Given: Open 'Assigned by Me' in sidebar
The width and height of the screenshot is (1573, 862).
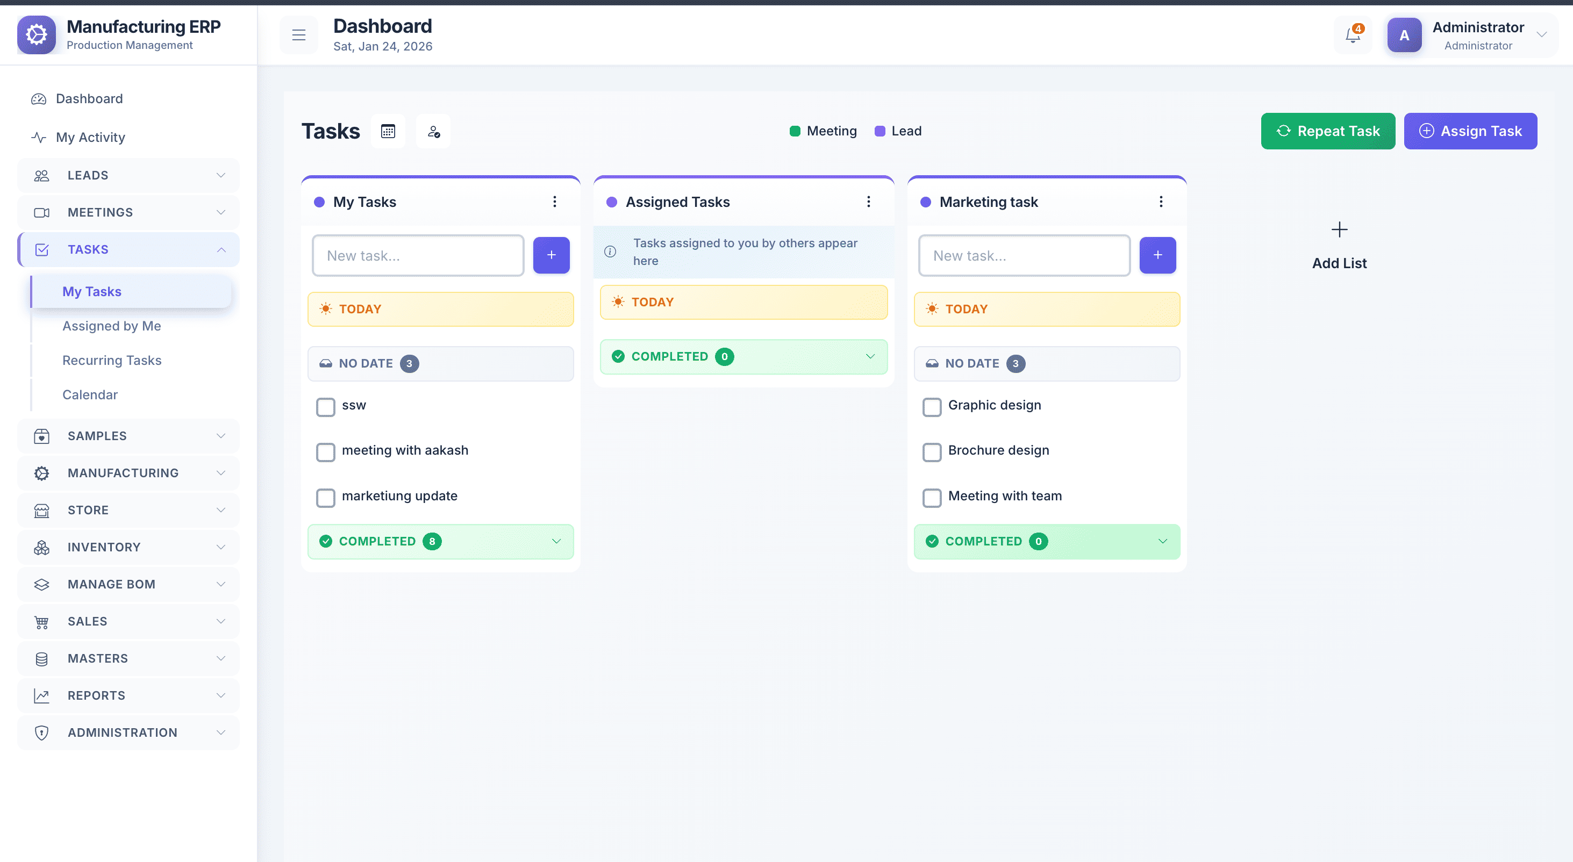Looking at the screenshot, I should tap(112, 326).
